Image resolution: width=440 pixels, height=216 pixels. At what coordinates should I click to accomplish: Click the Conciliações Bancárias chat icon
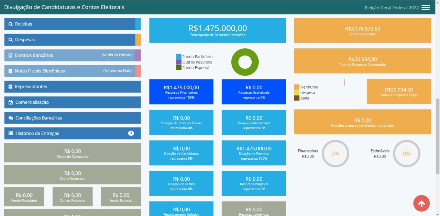point(10,118)
